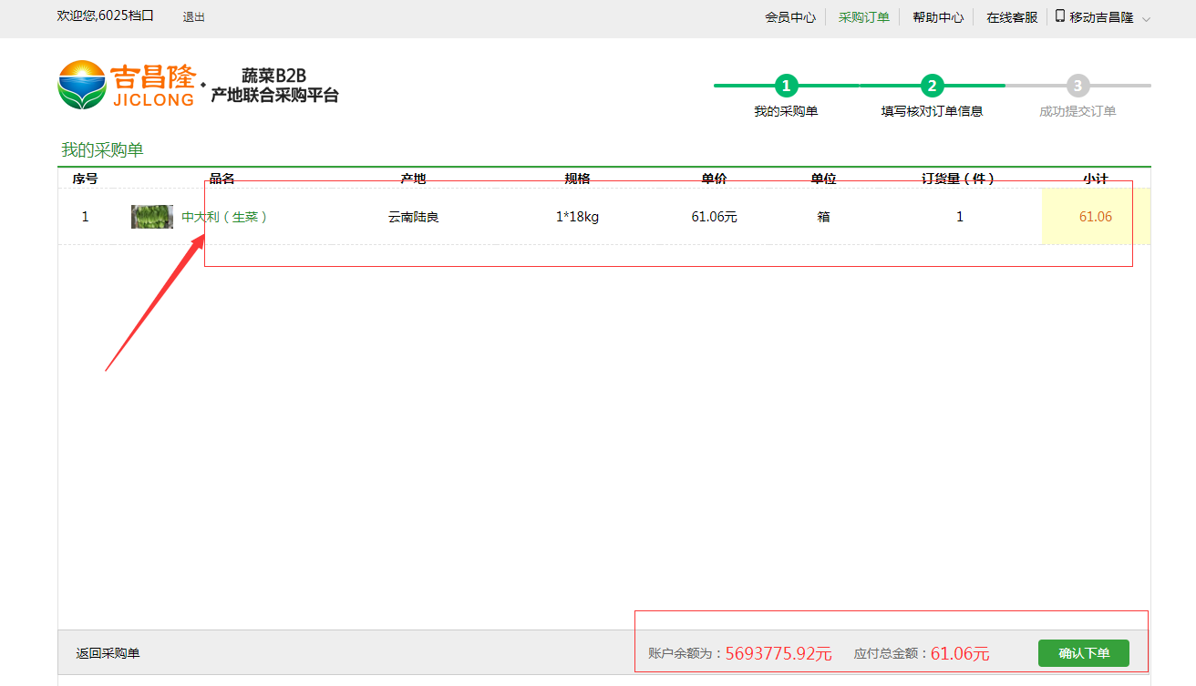This screenshot has height=686, width=1196.
Task: Expand the chevron next to 移动吉昌隆
Action: click(1146, 18)
